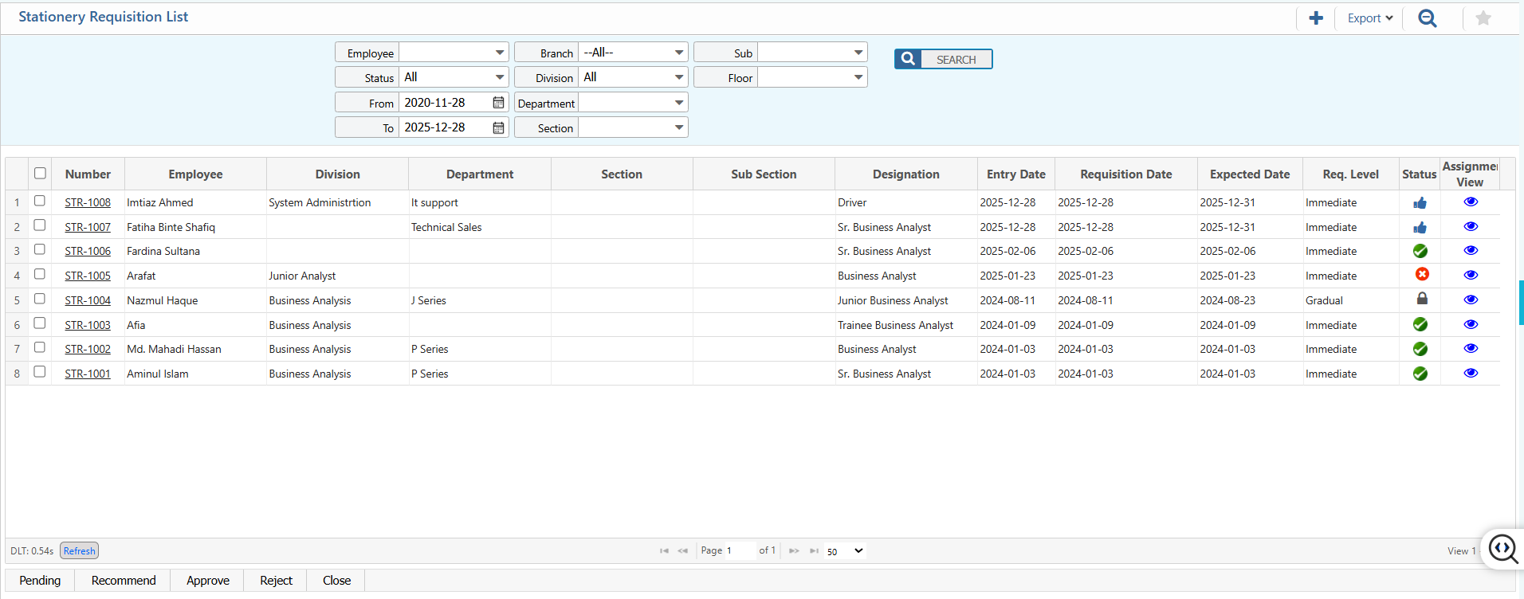Click thumbs-up status icon for STR-1007
This screenshot has width=1524, height=599.
1420,228
